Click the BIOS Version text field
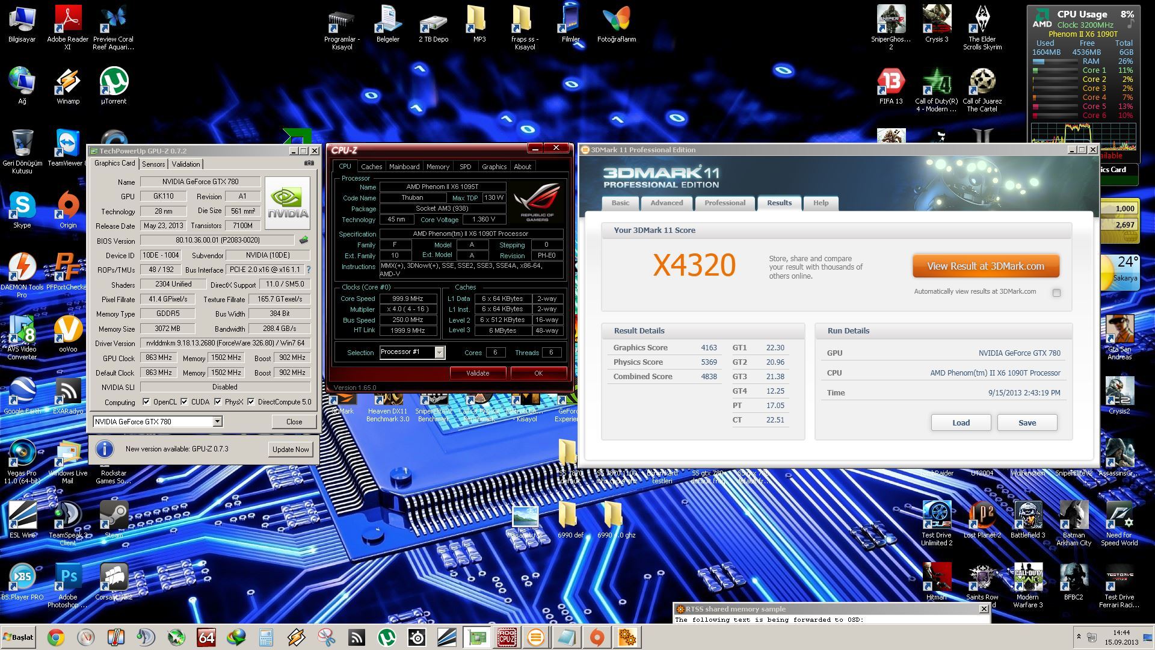 click(x=217, y=240)
